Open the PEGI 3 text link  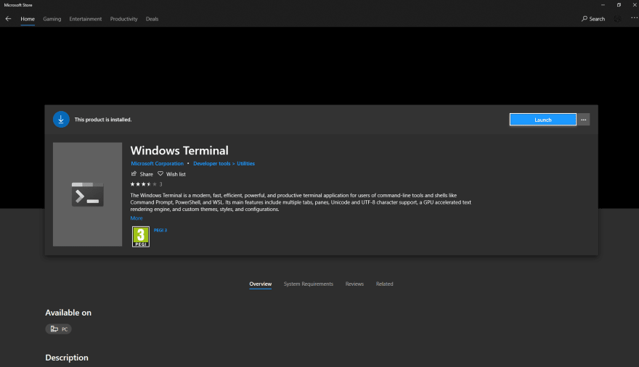coord(160,231)
